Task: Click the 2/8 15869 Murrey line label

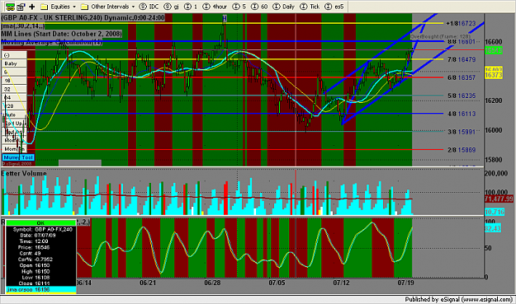Action: click(462, 150)
